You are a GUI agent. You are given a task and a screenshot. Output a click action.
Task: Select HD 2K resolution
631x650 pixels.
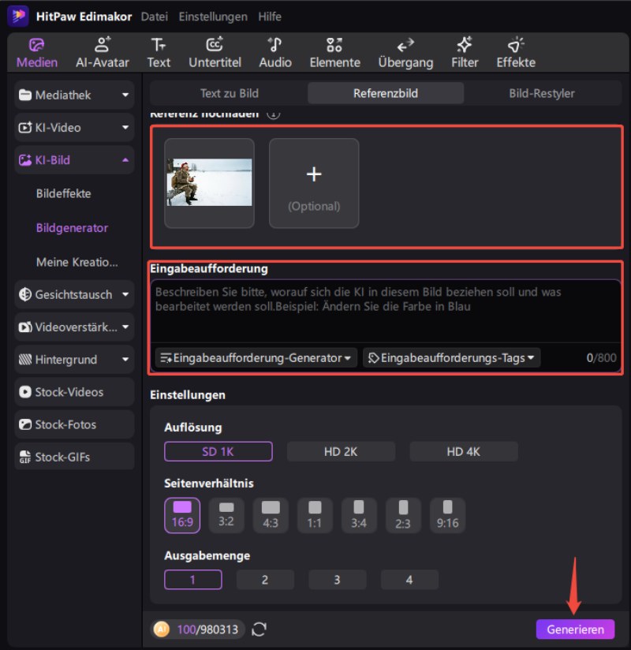click(x=341, y=451)
